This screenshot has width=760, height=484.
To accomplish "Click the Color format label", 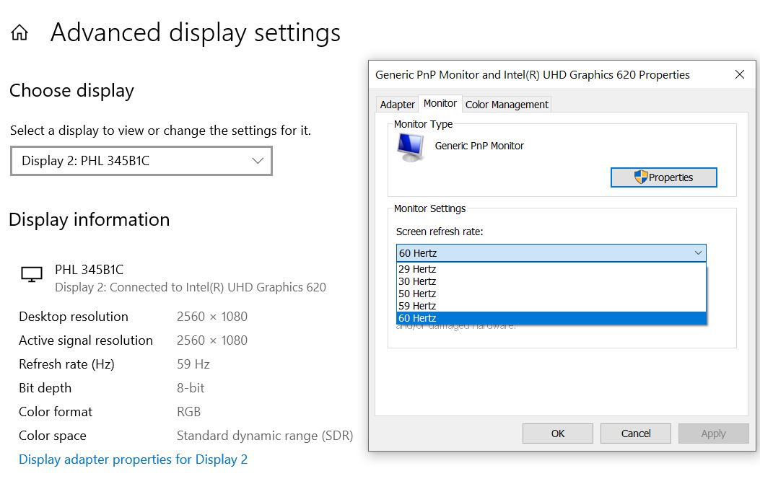I will coord(56,411).
